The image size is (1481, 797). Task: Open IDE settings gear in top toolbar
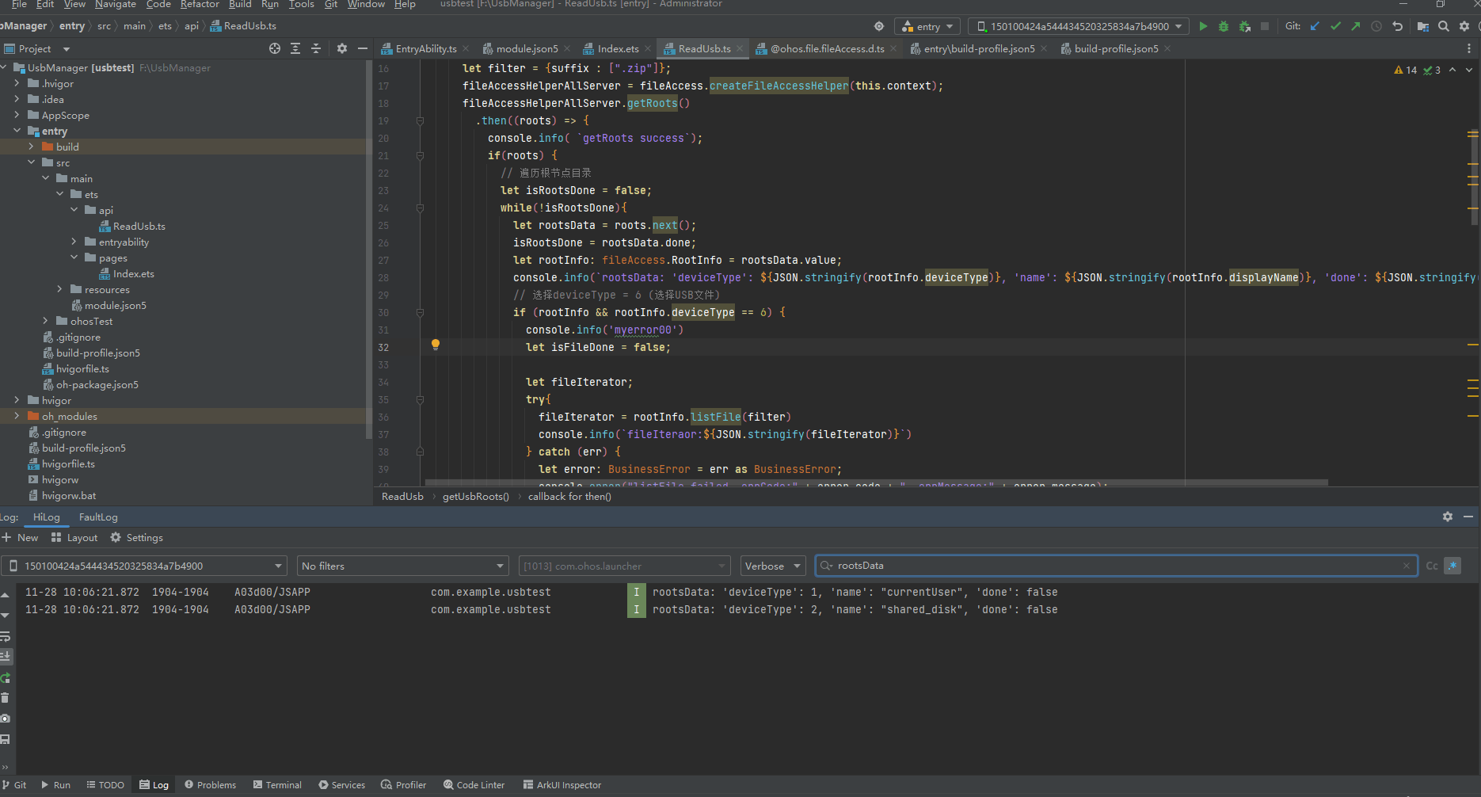[x=1464, y=26]
